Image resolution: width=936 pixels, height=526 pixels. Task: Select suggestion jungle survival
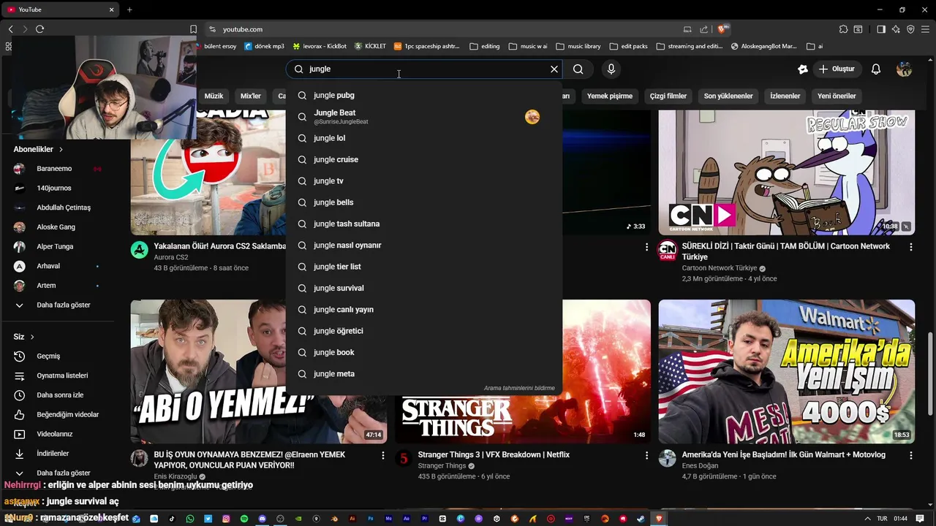(x=424, y=288)
